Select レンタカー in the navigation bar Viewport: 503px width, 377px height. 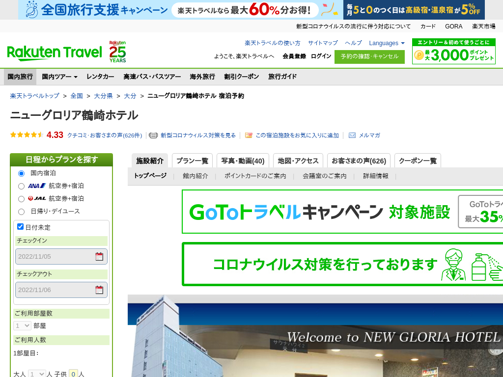point(100,77)
